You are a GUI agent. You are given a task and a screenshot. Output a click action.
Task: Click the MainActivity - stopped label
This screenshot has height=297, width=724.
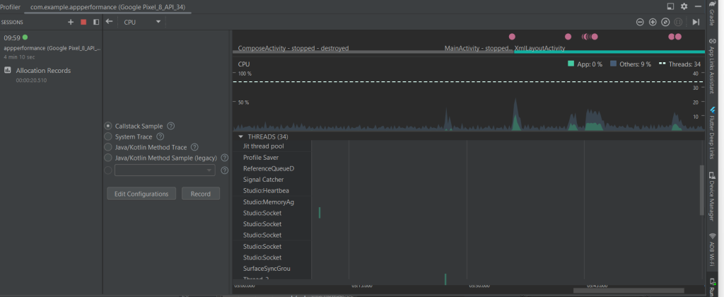pos(479,48)
